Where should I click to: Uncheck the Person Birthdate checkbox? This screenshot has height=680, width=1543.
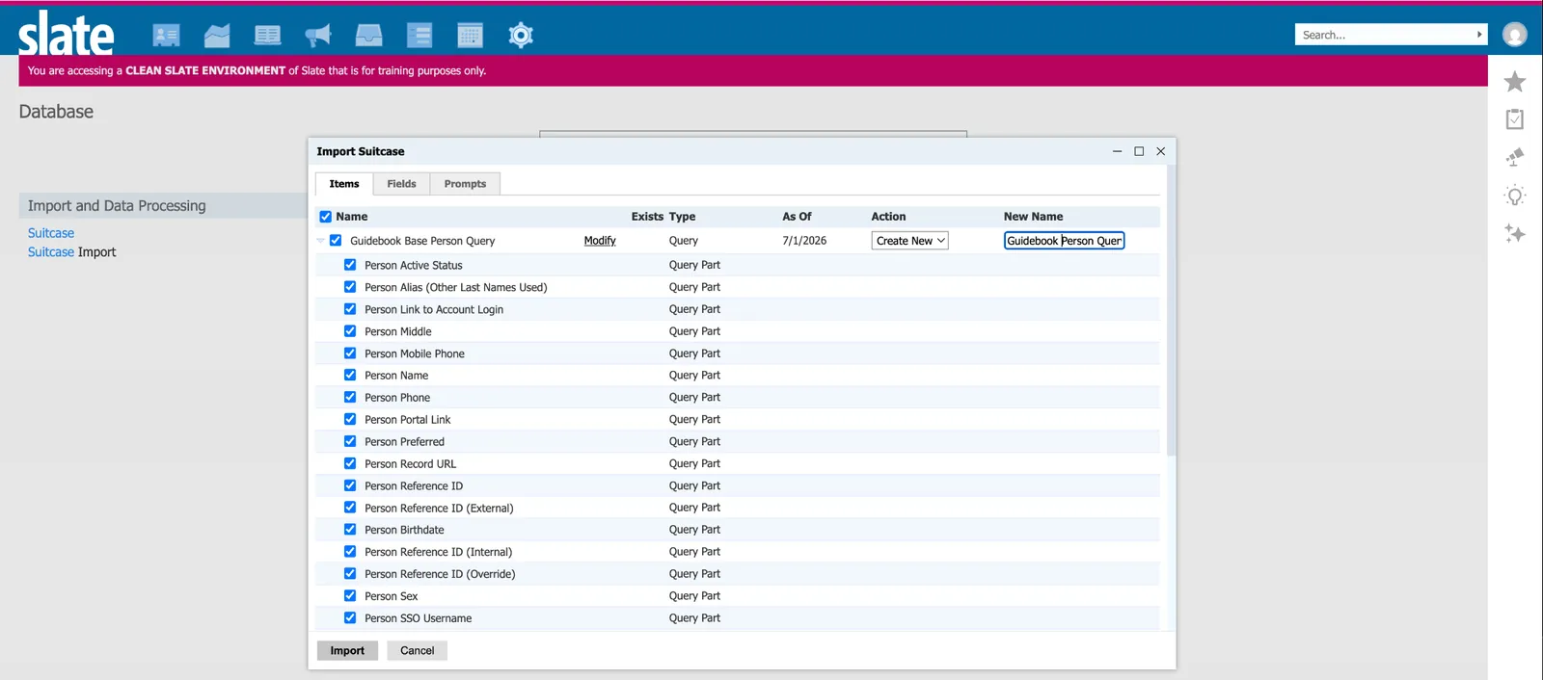pos(350,530)
